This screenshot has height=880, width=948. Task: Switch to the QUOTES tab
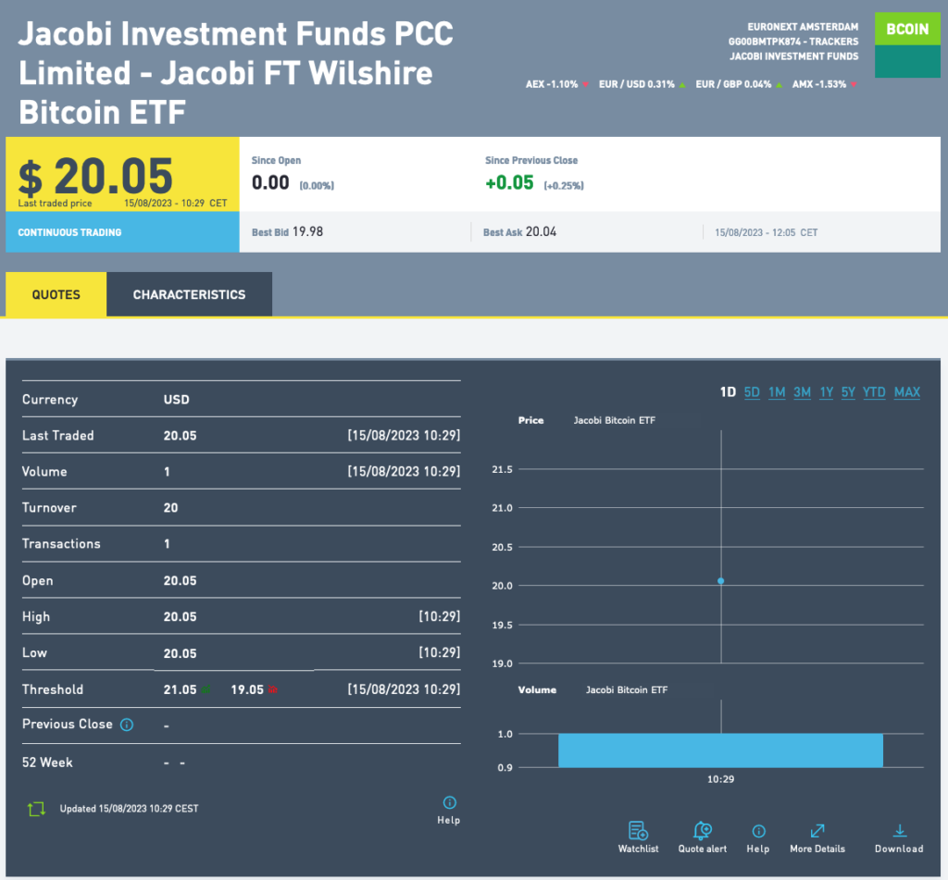56,294
